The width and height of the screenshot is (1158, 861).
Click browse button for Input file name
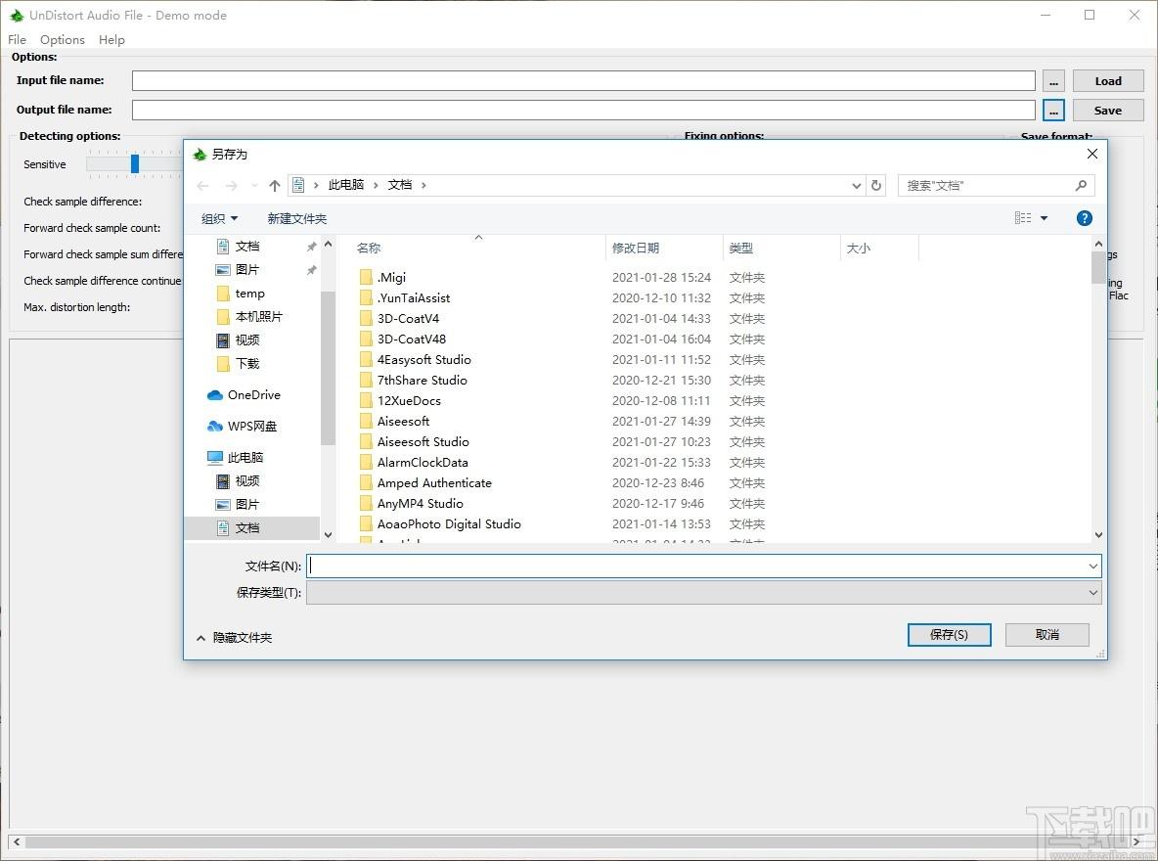pyautogui.click(x=1053, y=81)
